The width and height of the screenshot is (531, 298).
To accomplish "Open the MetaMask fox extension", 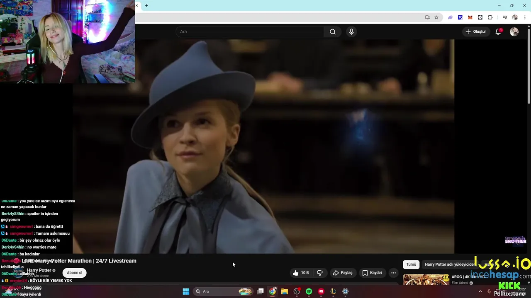I will 470,17.
